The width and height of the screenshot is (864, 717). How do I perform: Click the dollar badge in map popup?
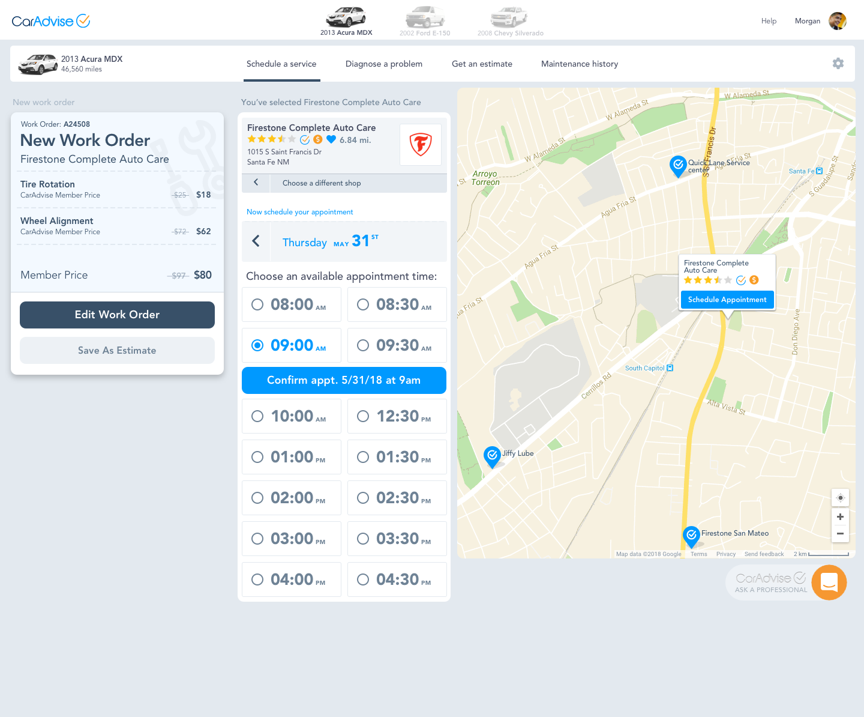[x=754, y=280]
